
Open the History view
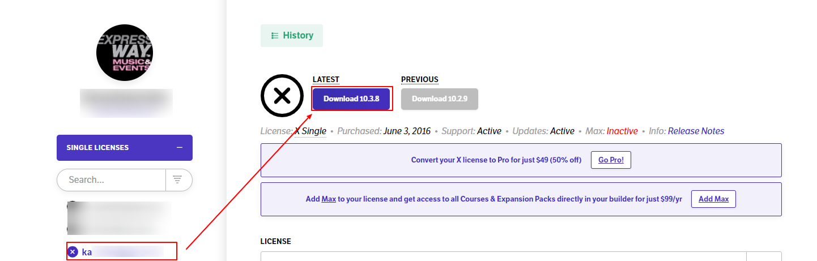pyautogui.click(x=291, y=36)
